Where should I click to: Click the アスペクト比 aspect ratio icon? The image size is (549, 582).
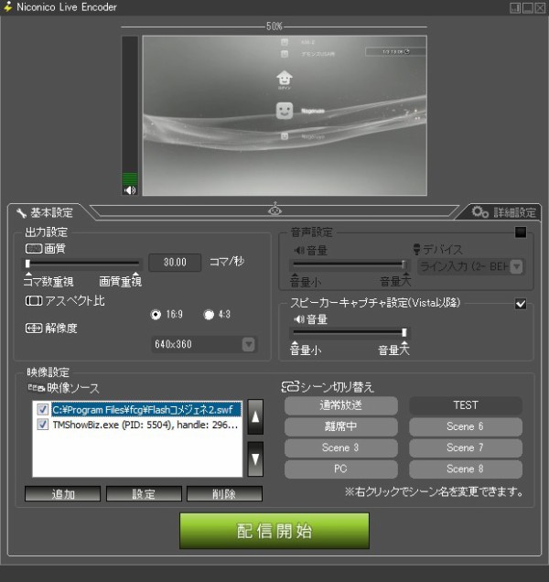tap(34, 301)
